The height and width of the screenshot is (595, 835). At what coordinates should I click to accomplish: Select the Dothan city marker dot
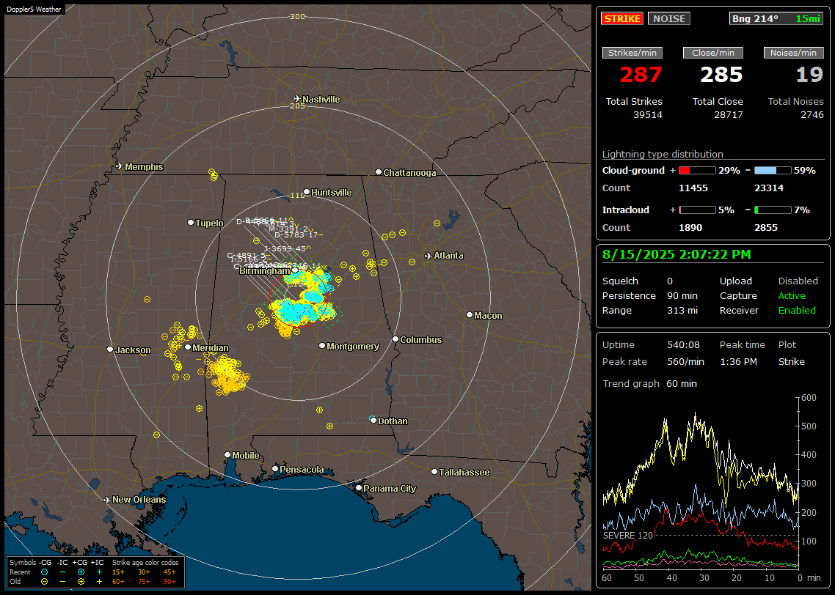coord(373,420)
